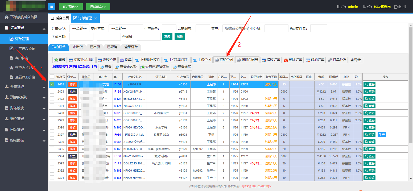Click 下载钢网文件 download stencil icon

coord(137,60)
